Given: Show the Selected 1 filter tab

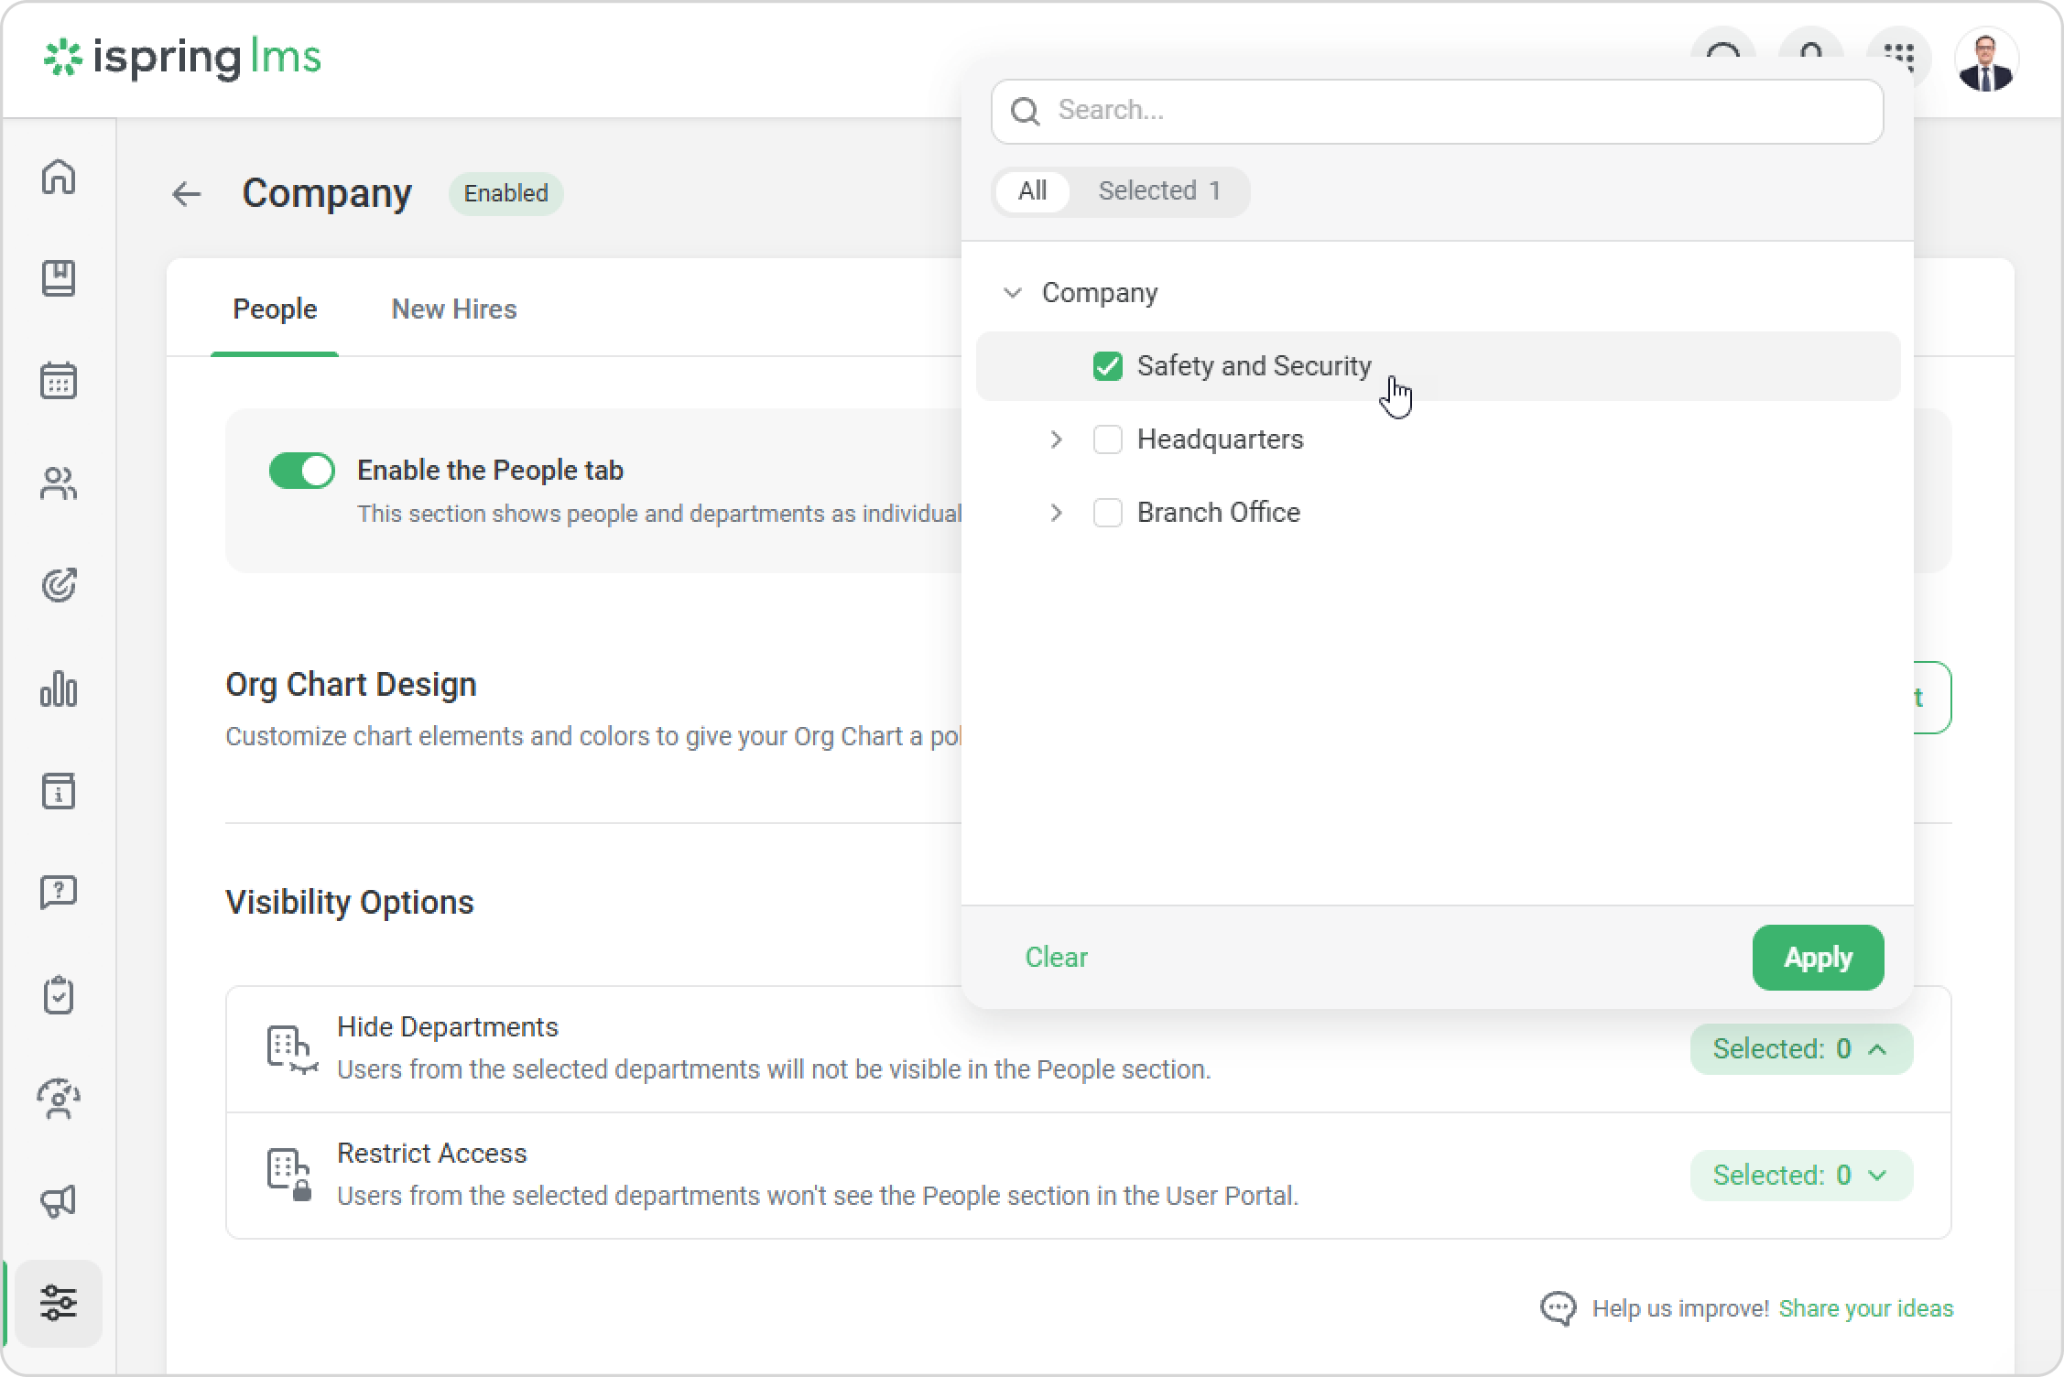Looking at the screenshot, I should click(x=1158, y=190).
